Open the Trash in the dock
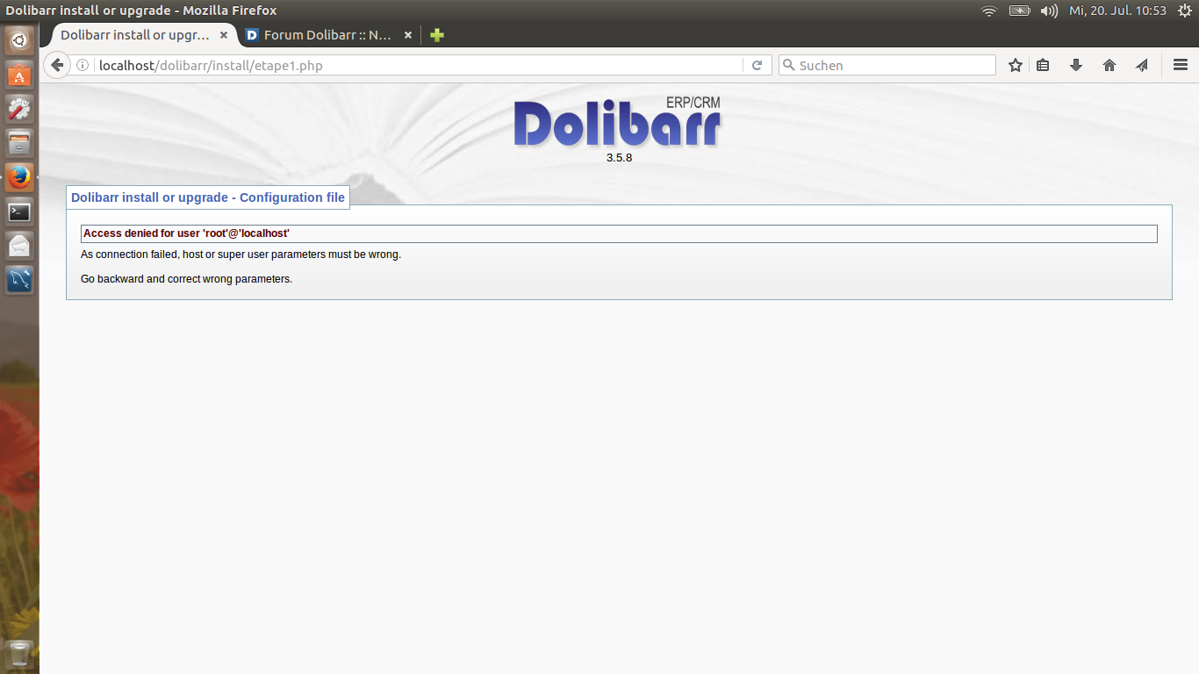 [19, 654]
